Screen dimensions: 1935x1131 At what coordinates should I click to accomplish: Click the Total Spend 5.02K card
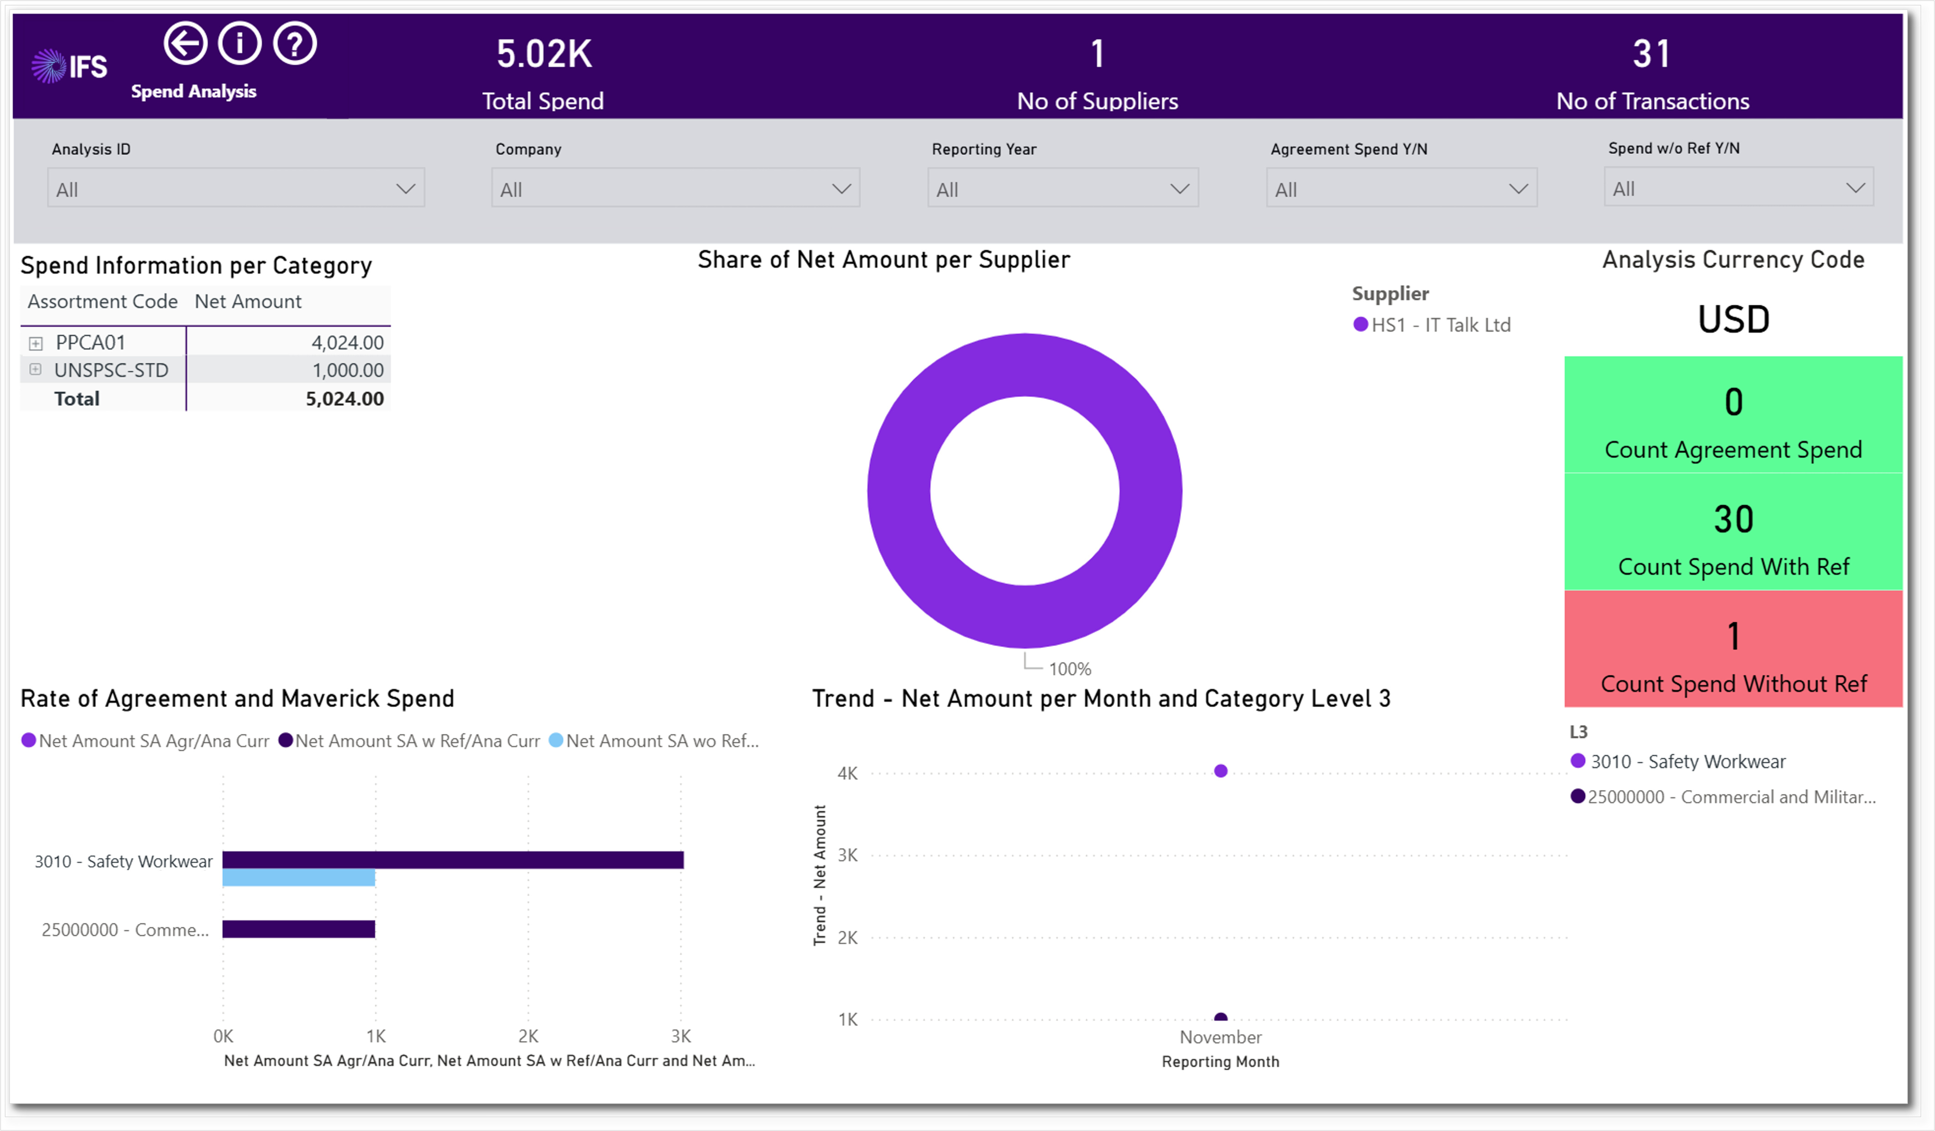pyautogui.click(x=544, y=74)
